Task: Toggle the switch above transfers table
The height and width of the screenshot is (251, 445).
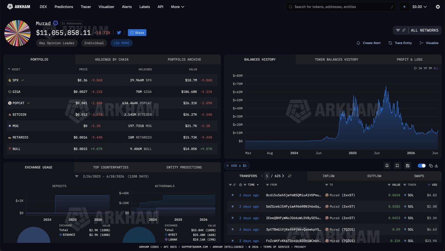Action: 422,166
